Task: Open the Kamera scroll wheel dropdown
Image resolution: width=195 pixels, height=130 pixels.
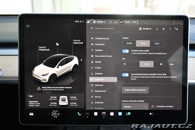Action: coord(135,106)
